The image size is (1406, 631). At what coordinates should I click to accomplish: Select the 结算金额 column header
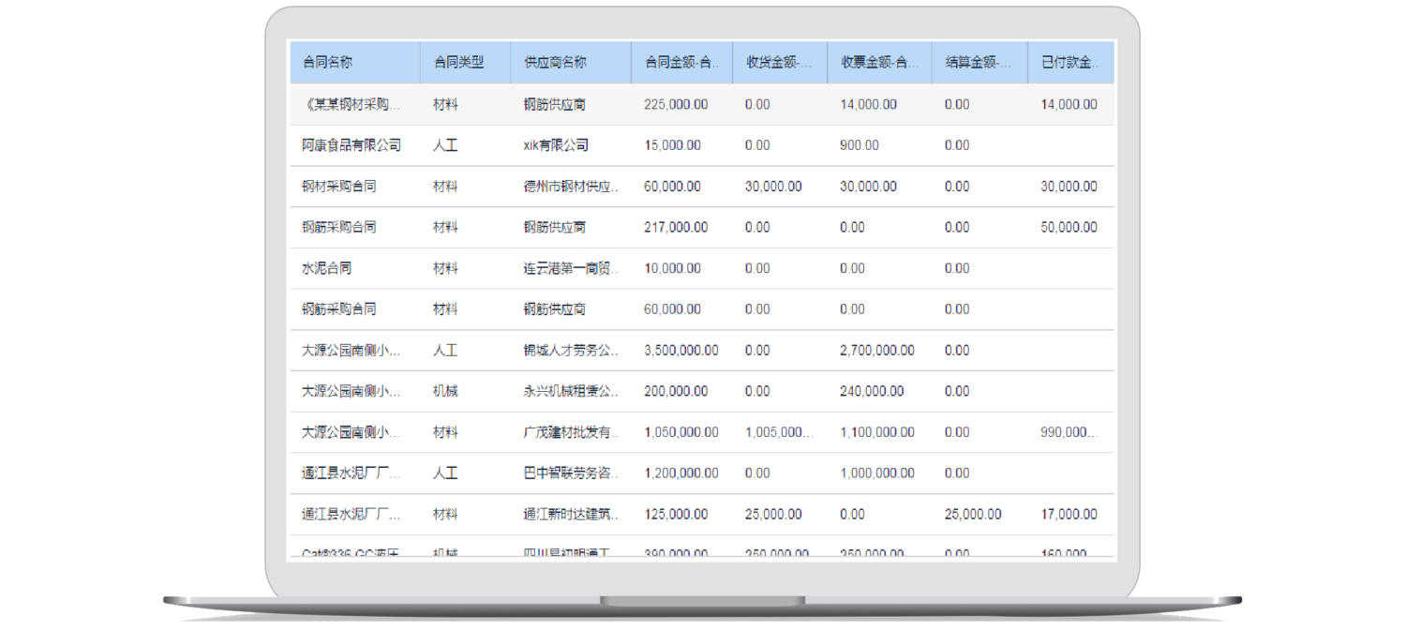[979, 63]
